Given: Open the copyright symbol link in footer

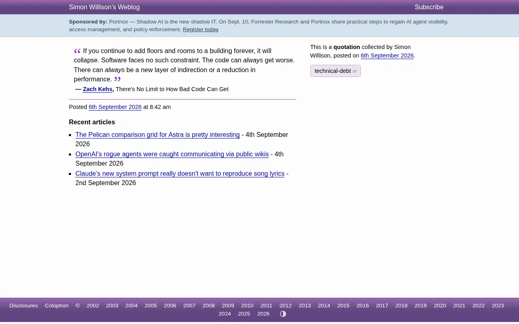Looking at the screenshot, I should tap(77, 306).
